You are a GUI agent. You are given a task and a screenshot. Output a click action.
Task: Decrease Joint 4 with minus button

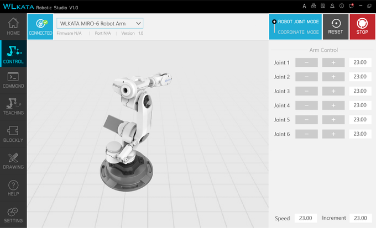coord(306,105)
